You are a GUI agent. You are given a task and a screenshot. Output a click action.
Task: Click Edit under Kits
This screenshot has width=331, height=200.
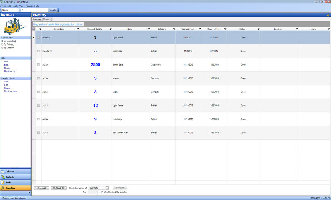[x=6, y=64]
